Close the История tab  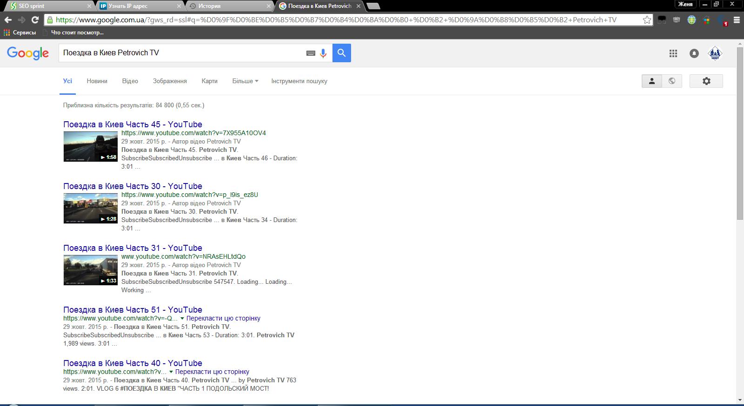(x=268, y=6)
